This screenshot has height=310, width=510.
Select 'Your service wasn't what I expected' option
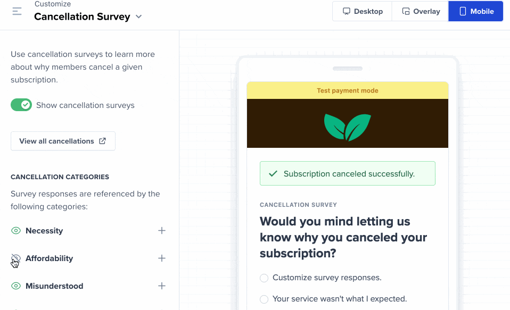pyautogui.click(x=264, y=299)
